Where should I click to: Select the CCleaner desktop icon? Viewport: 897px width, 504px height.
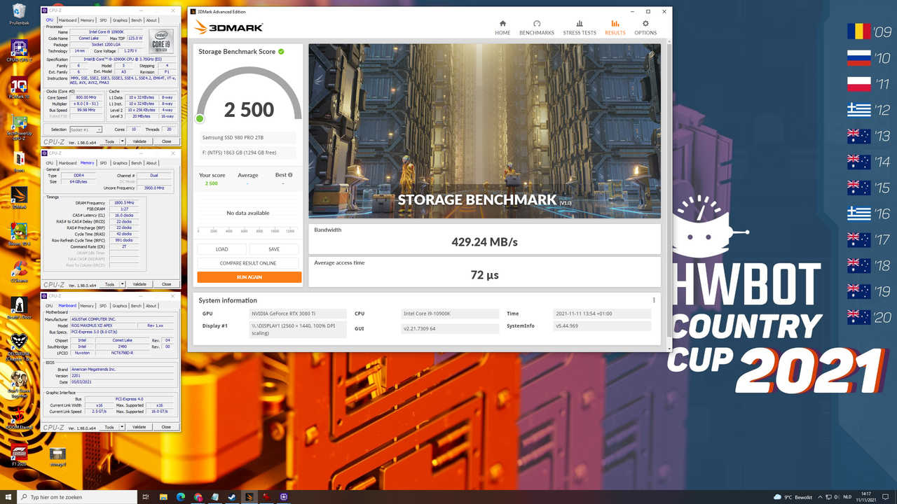coord(19,270)
